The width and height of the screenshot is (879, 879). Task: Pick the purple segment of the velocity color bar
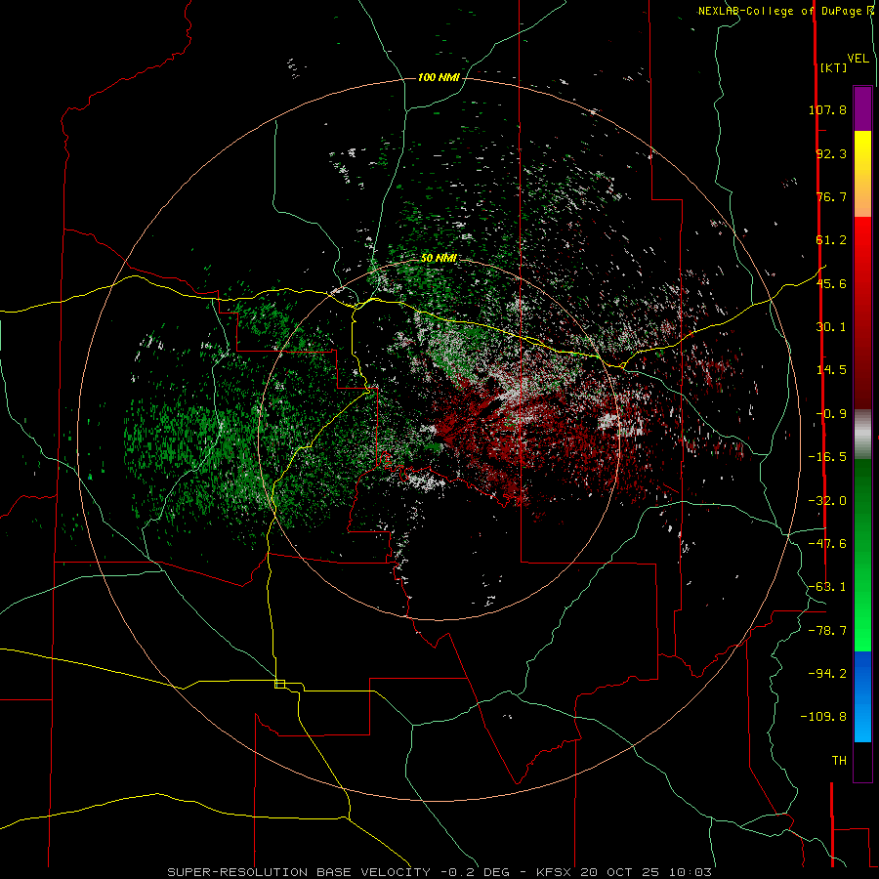(x=862, y=108)
